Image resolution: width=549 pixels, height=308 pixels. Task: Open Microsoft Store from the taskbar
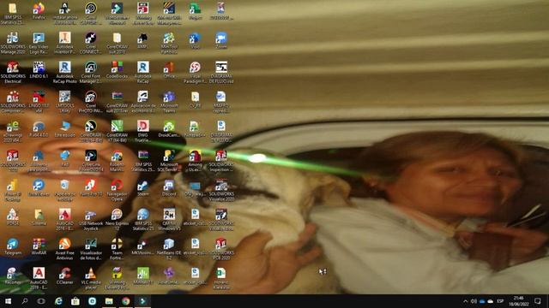[x=75, y=301]
